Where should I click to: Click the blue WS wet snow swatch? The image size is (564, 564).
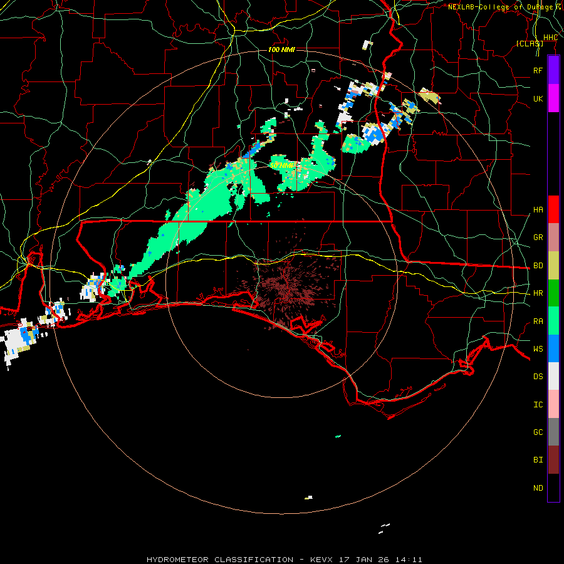coord(553,348)
